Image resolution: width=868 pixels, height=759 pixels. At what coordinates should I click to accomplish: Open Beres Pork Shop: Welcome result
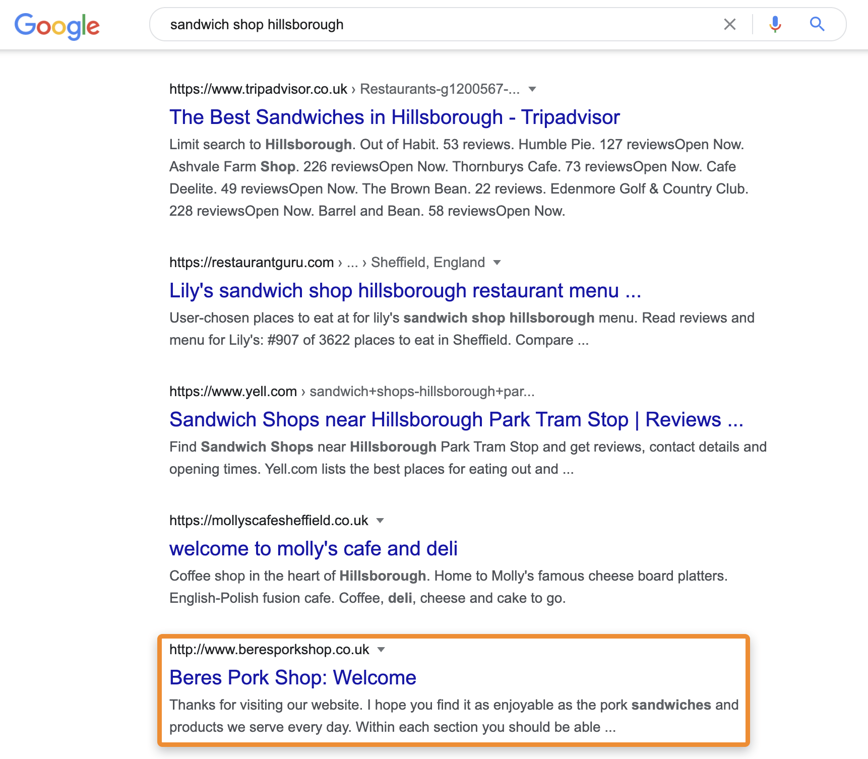(x=292, y=678)
